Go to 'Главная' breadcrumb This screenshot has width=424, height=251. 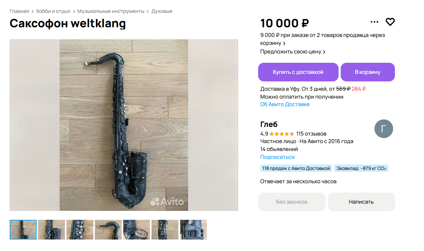click(19, 11)
